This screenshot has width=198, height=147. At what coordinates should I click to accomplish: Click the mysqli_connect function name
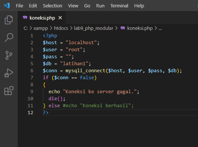point(85,71)
